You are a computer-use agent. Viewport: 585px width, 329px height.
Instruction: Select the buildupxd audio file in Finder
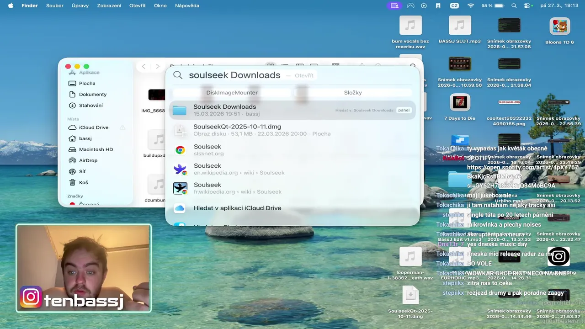[157, 140]
